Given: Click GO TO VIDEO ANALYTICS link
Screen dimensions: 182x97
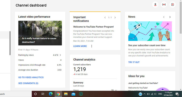Looking at the screenshot, I should 31,77.
